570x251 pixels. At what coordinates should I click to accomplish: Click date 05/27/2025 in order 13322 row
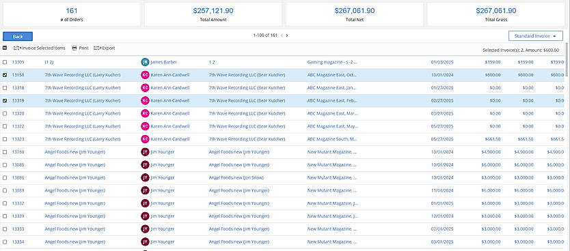442,126
